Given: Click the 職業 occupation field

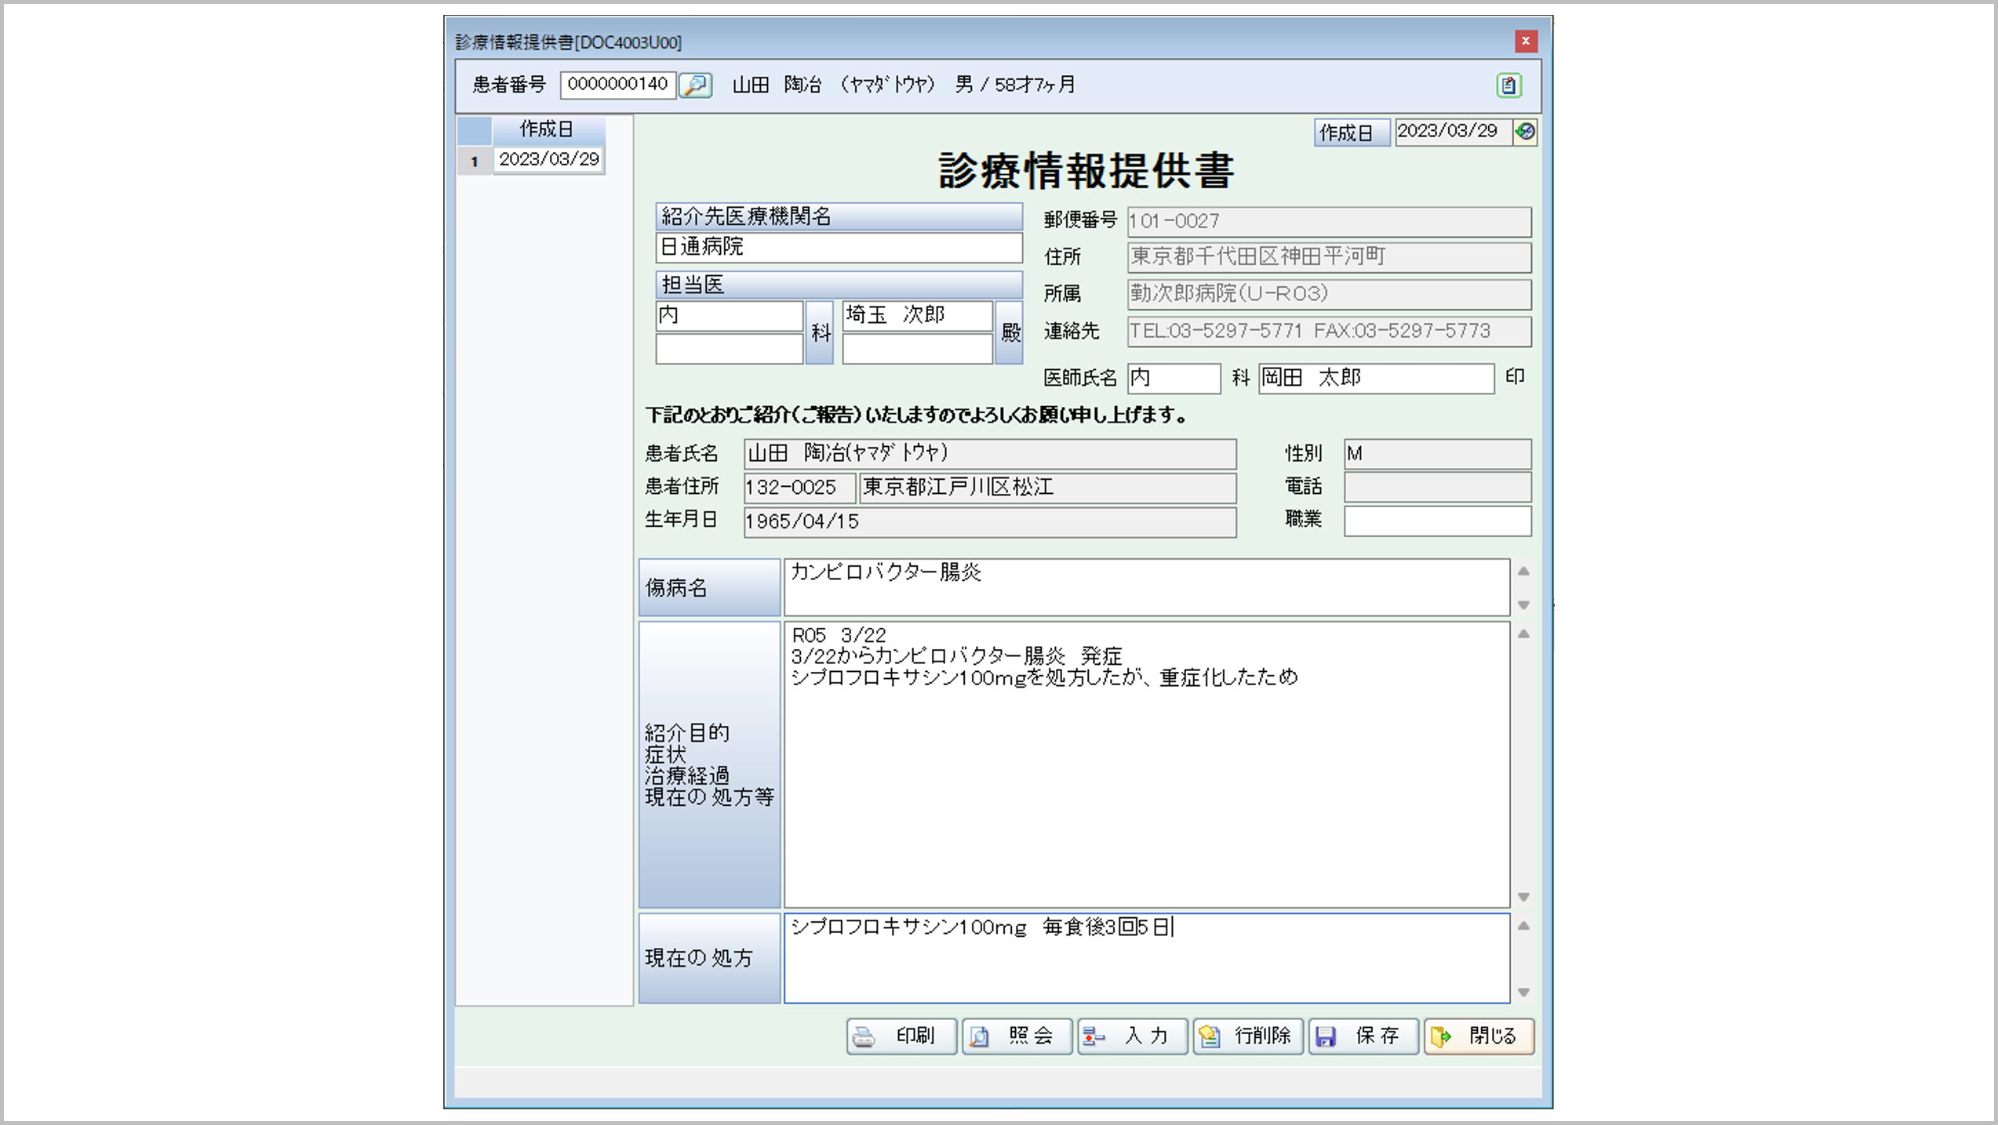Looking at the screenshot, I should [x=1437, y=521].
